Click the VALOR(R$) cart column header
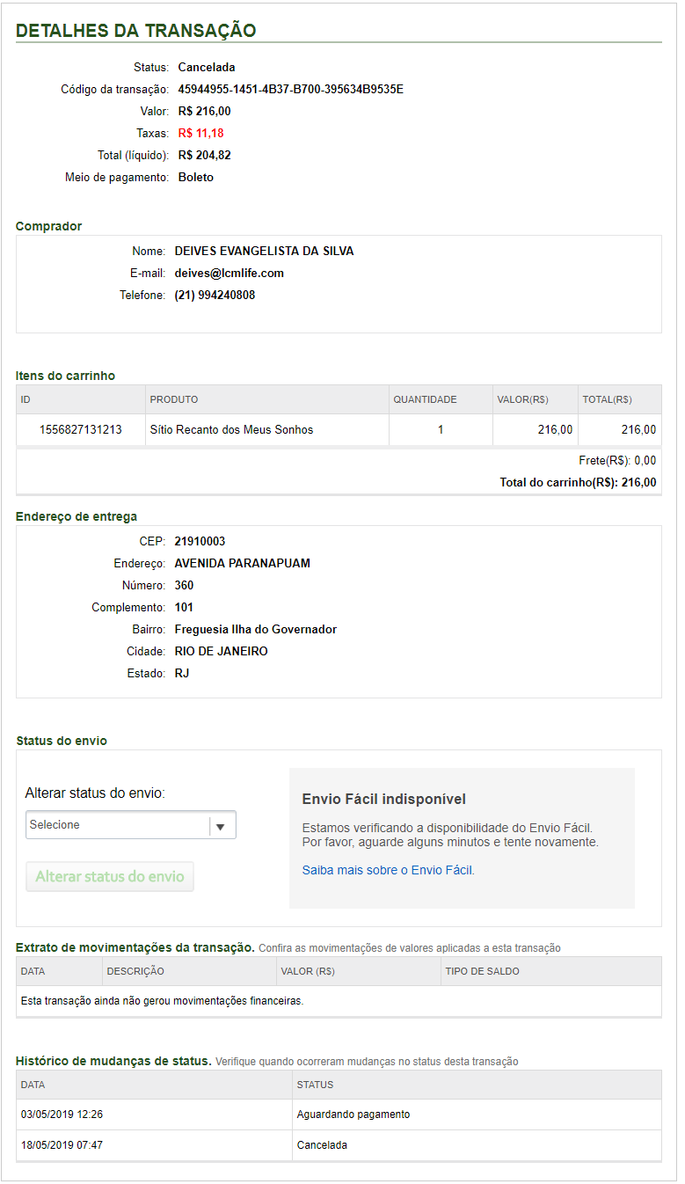Viewport: 685px width, 1184px height. [x=522, y=399]
